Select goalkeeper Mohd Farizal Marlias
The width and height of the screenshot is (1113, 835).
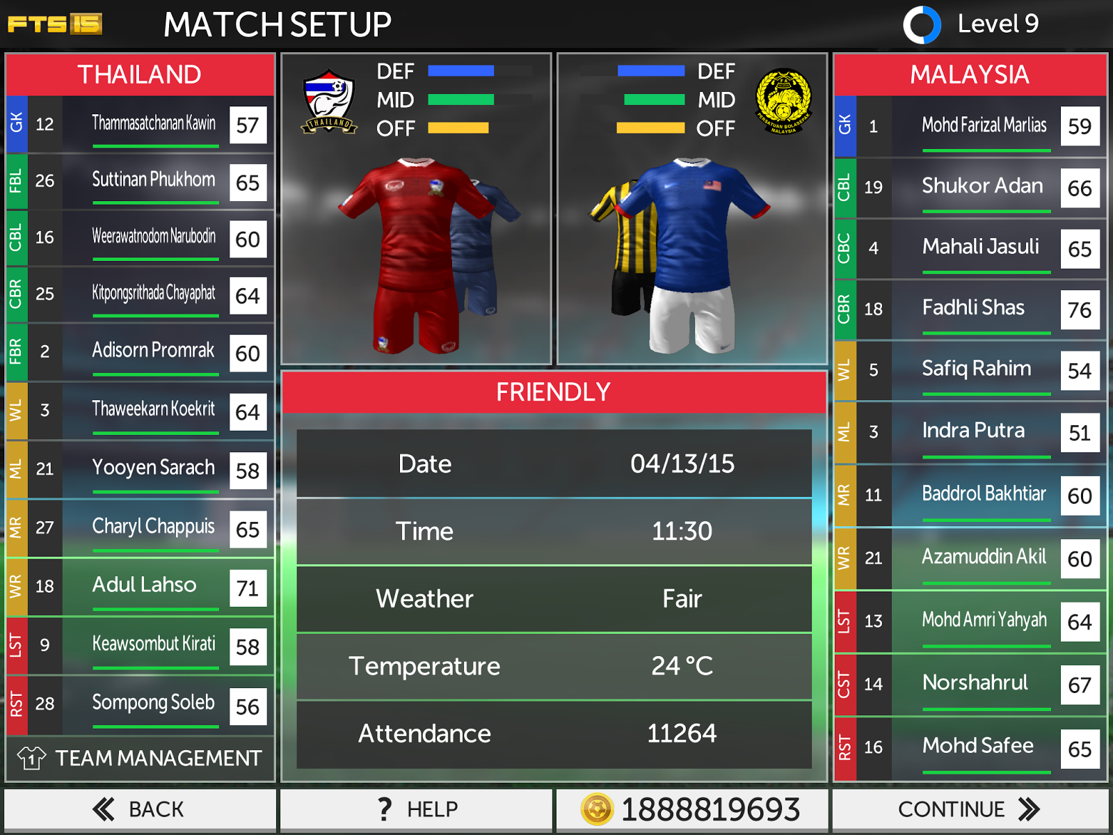tap(970, 126)
